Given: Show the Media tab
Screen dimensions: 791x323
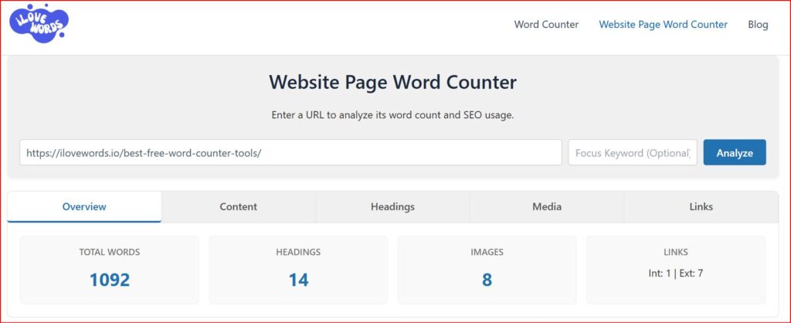Looking at the screenshot, I should [547, 207].
